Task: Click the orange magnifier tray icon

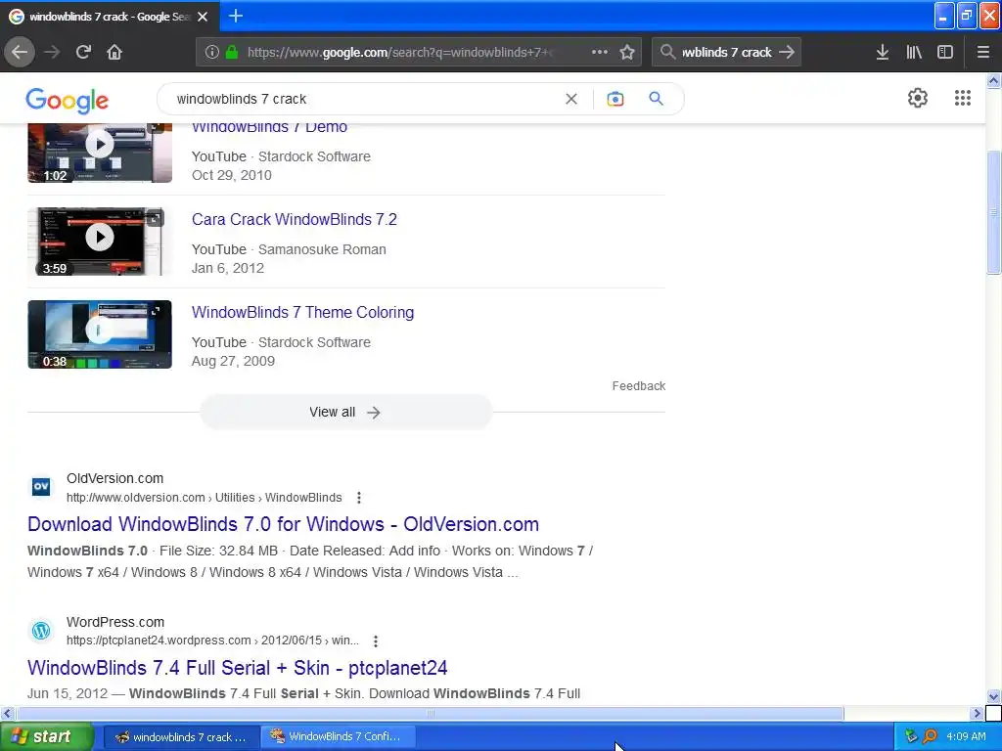Action: [x=930, y=736]
